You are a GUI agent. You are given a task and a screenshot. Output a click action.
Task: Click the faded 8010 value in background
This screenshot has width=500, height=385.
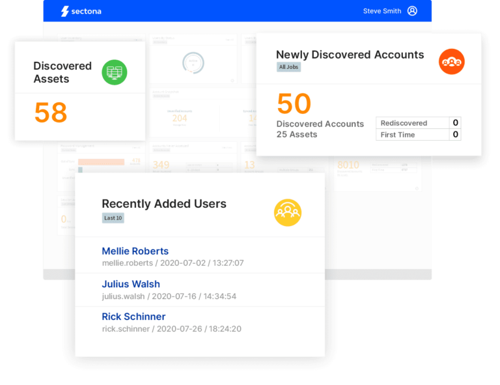click(x=348, y=165)
